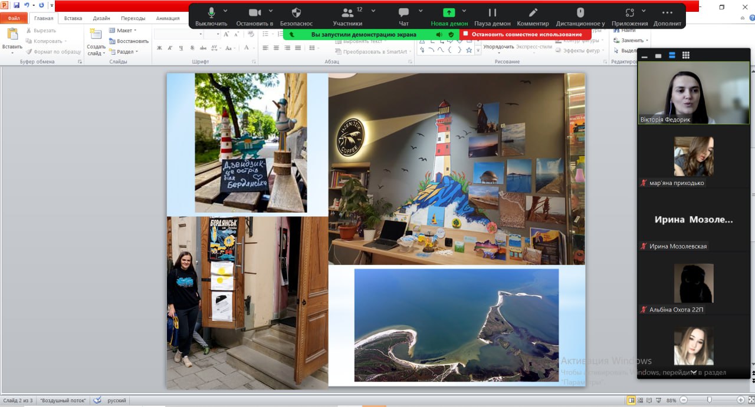
Task: Switch to the Вставка ribbon tab
Action: pyautogui.click(x=73, y=18)
